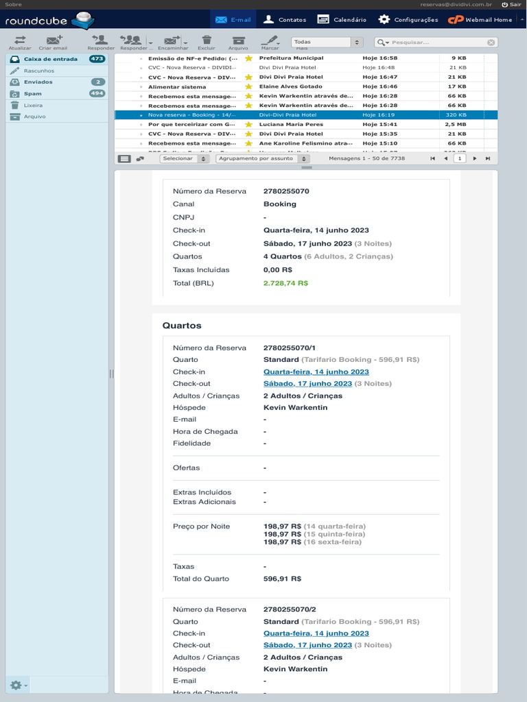The image size is (527, 702).
Task: Switch to threads view icon
Action: (140, 158)
